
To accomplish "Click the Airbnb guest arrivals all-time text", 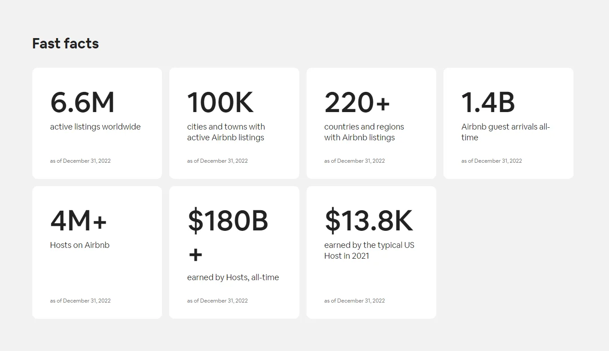I will pyautogui.click(x=506, y=132).
